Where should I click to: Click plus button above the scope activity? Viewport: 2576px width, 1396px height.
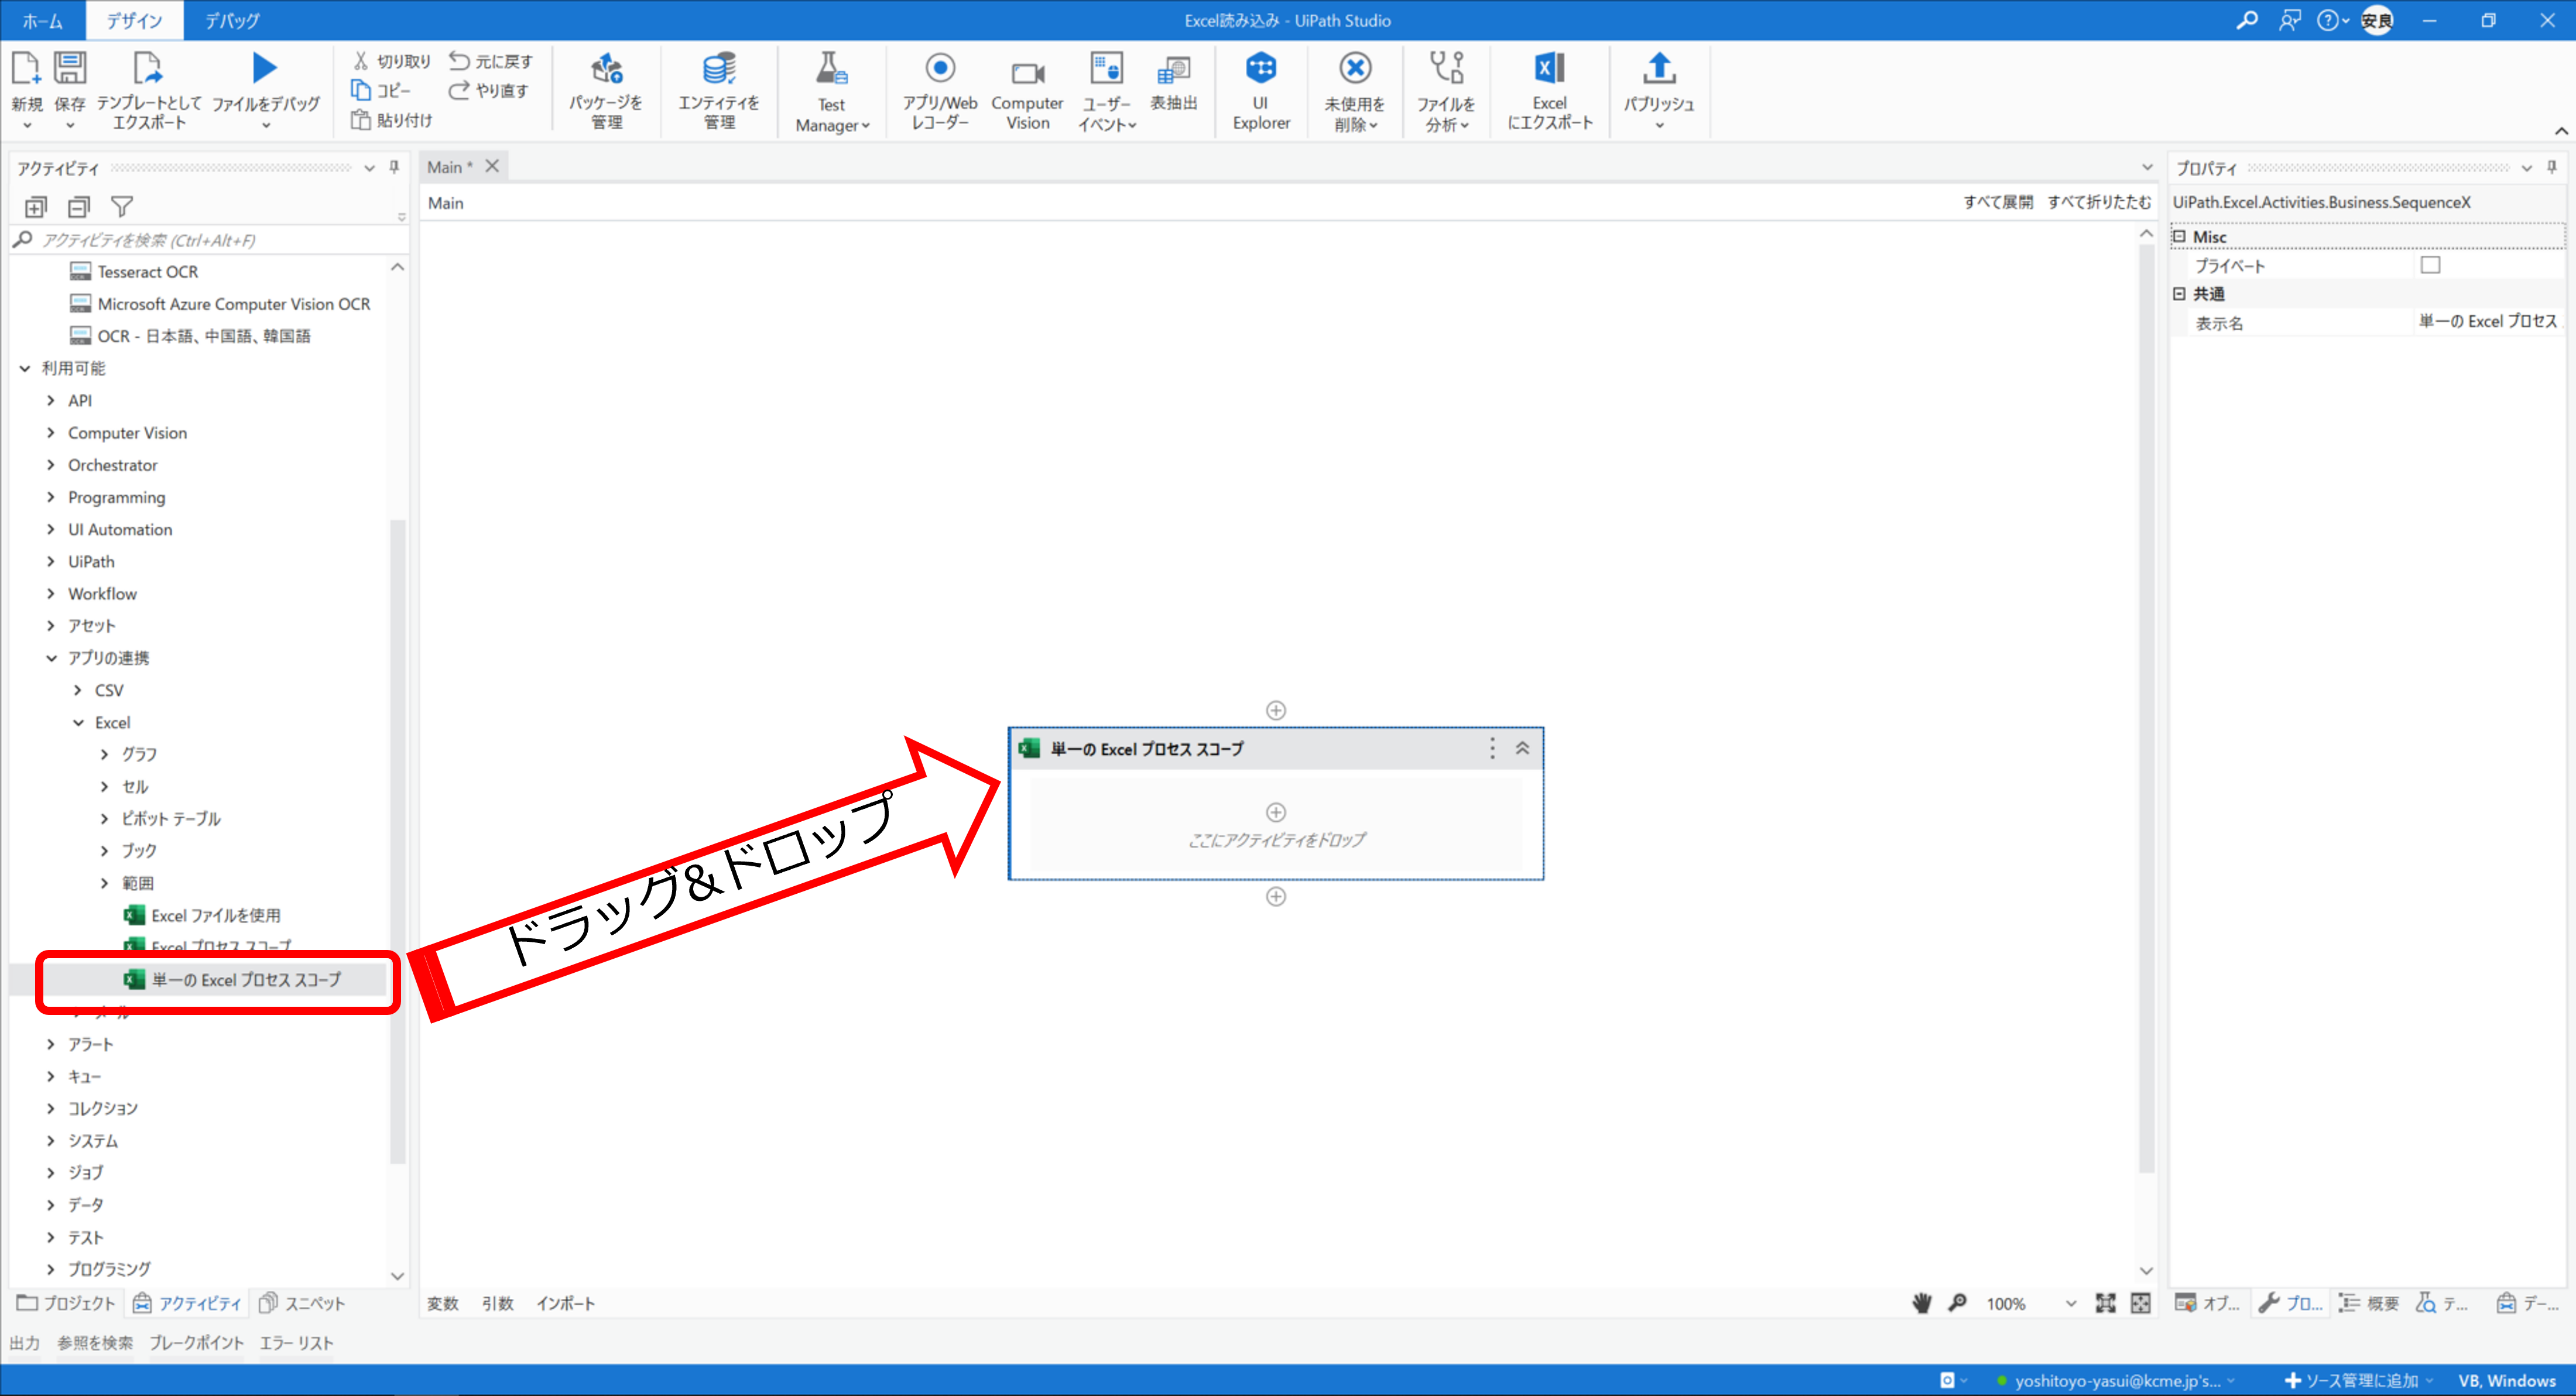[x=1276, y=710]
